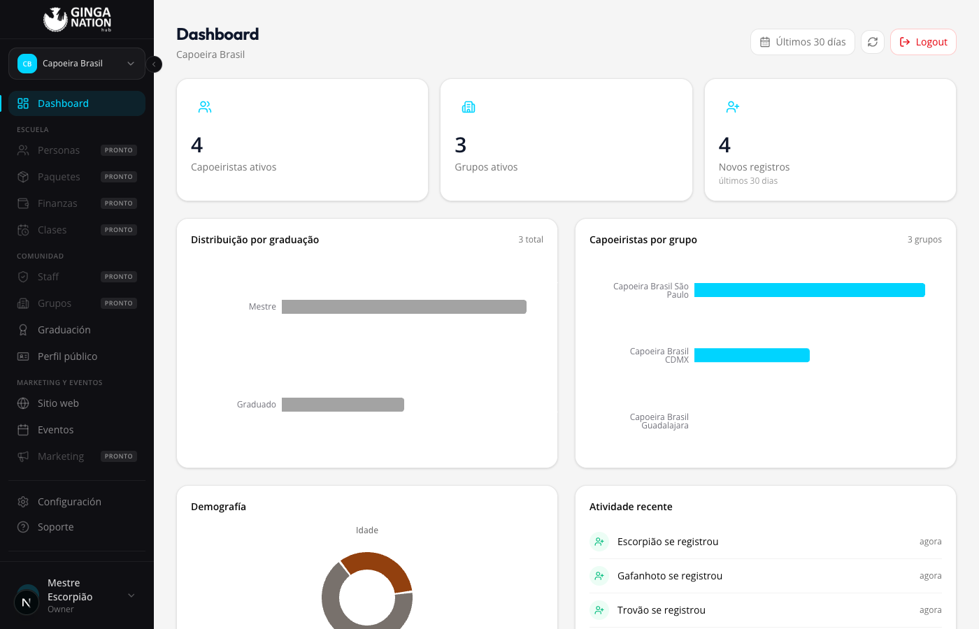The height and width of the screenshot is (629, 979).
Task: Click the 3 total label
Action: coord(531,240)
